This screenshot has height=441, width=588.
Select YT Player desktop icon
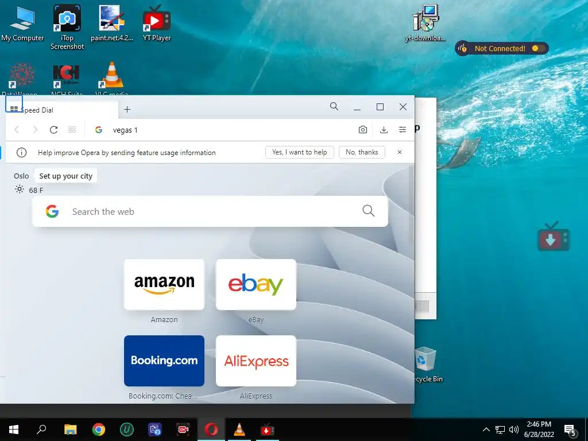(157, 23)
